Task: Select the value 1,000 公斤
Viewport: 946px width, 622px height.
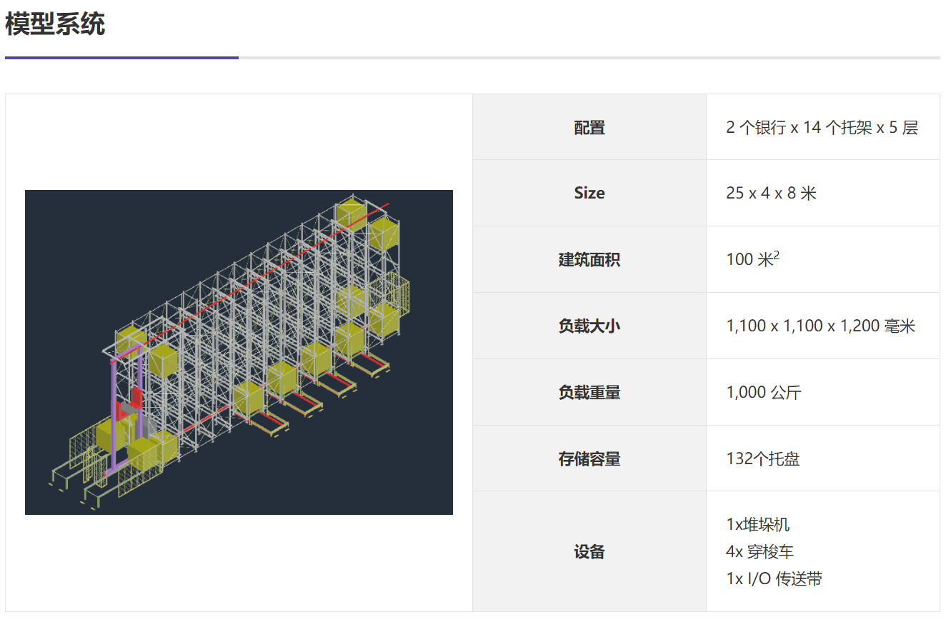Action: (x=764, y=392)
